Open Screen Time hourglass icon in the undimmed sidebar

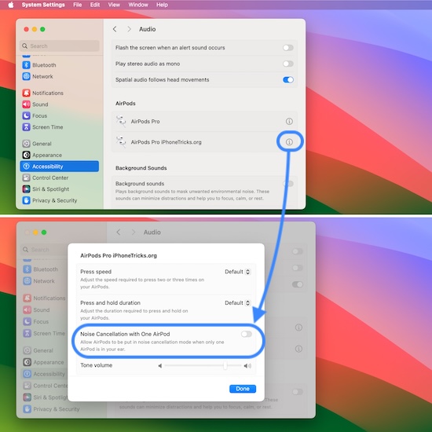tap(26, 127)
